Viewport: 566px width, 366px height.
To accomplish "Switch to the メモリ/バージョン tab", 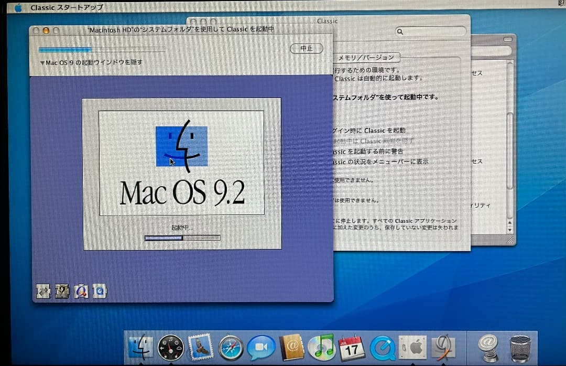I will [x=367, y=57].
